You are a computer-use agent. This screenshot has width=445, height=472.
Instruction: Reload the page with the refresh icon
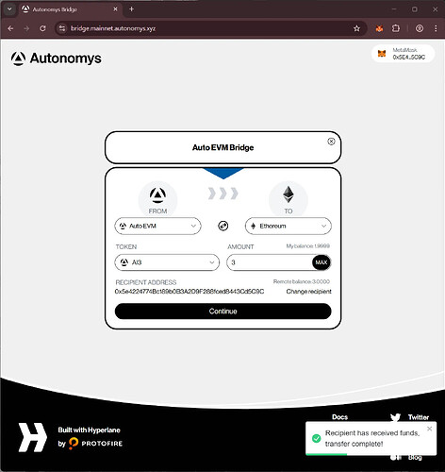tap(42, 28)
